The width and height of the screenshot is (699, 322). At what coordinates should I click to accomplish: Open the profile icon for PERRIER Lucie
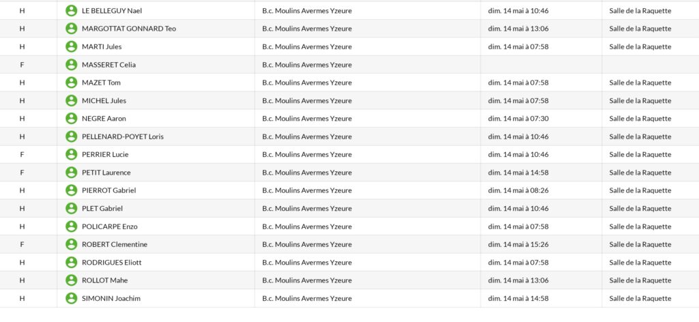[71, 155]
